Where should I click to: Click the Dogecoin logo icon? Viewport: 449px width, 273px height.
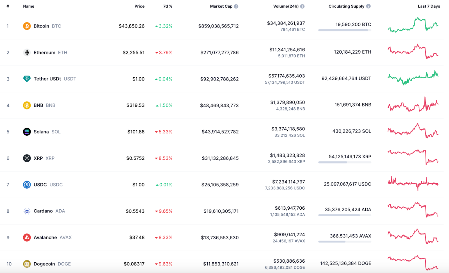click(27, 264)
